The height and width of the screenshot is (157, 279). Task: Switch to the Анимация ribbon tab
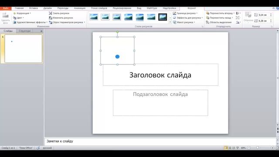(x=80, y=8)
